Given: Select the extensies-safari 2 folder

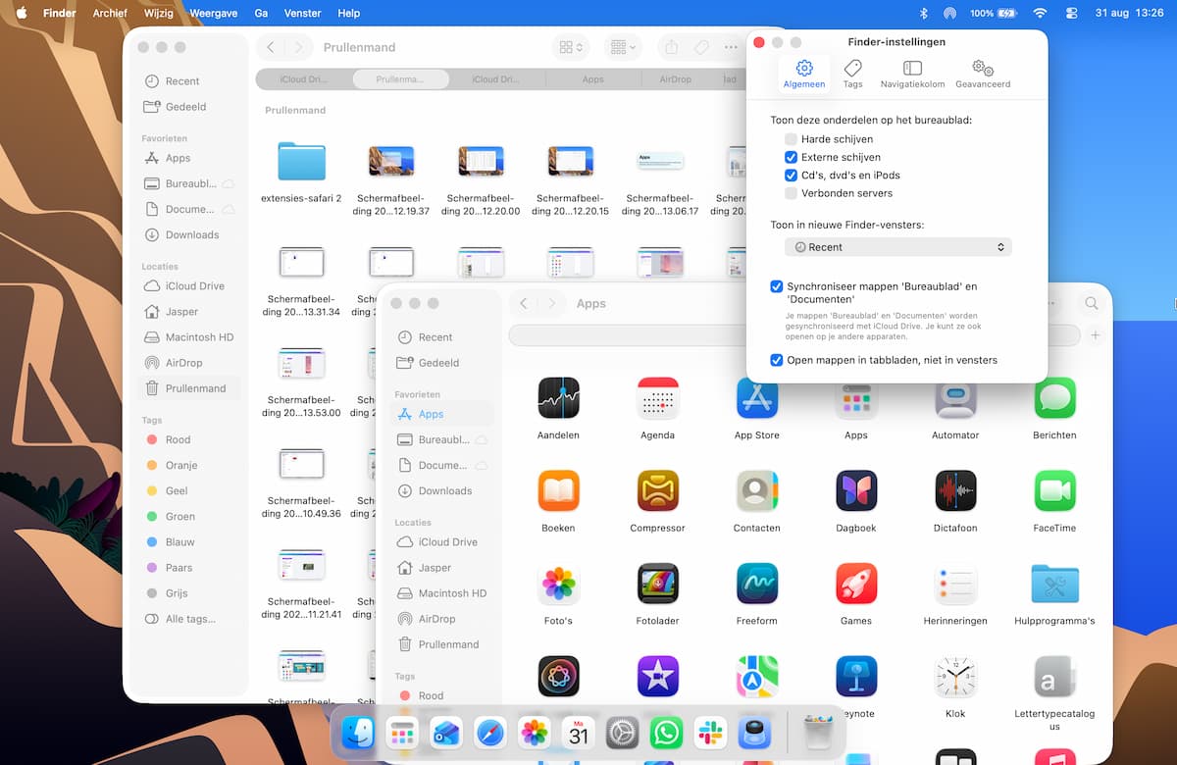Looking at the screenshot, I should (301, 162).
